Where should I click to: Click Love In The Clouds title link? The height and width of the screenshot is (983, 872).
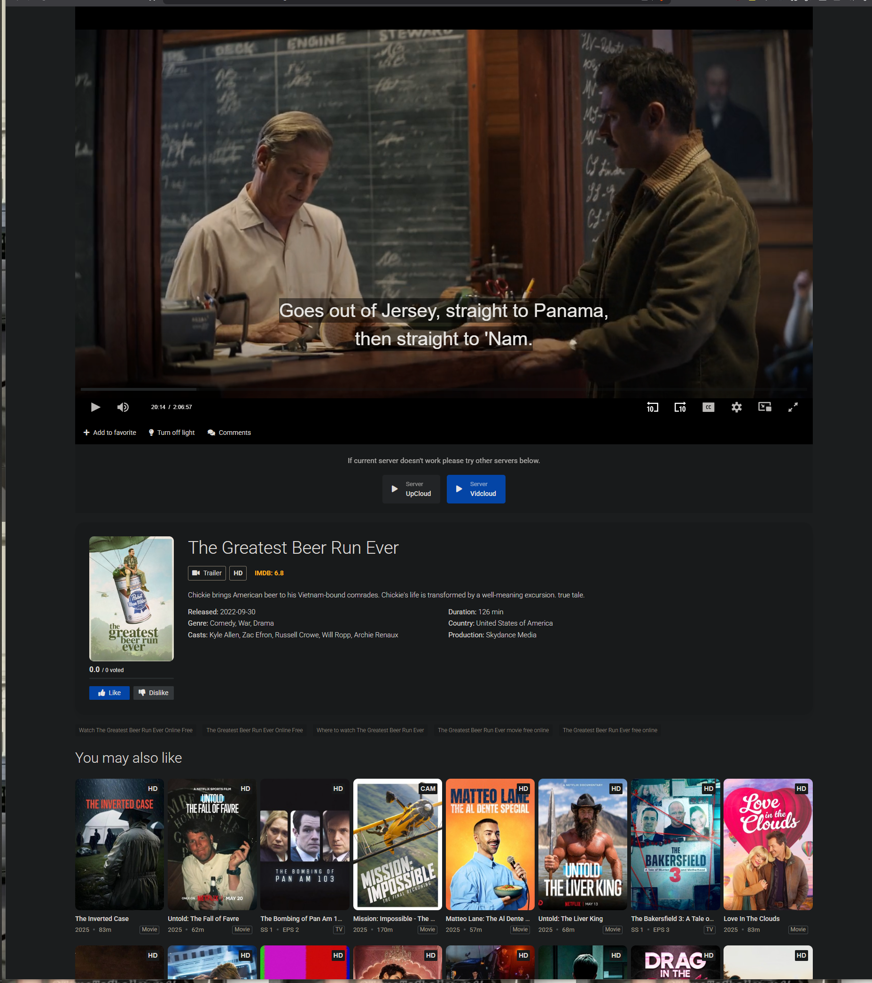coord(751,919)
